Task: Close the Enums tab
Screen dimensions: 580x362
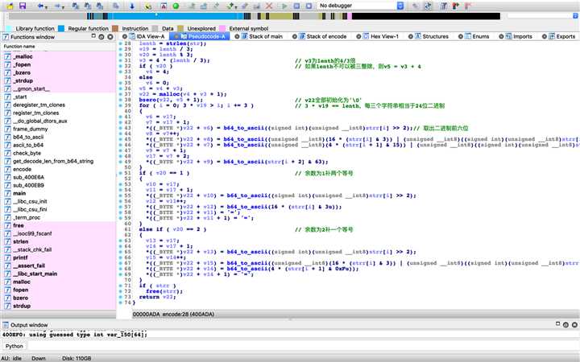Action: [461, 36]
